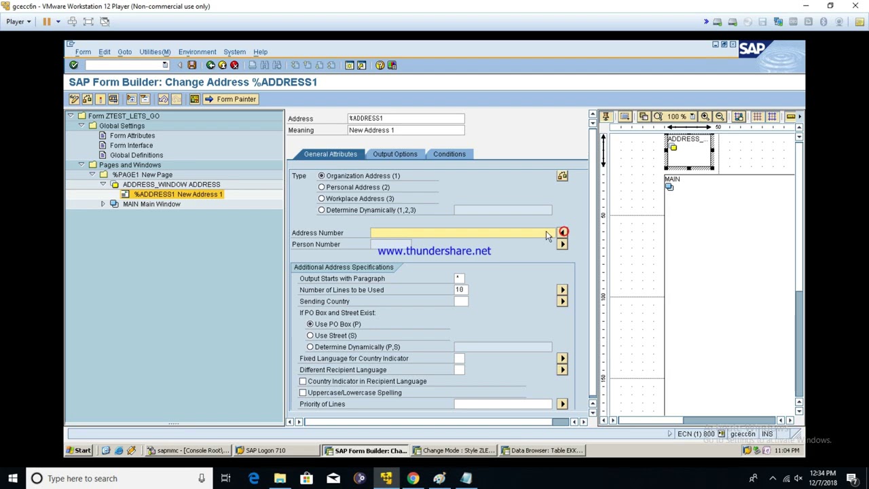Click the Create New Session icon
This screenshot has height=489, width=869.
click(349, 65)
